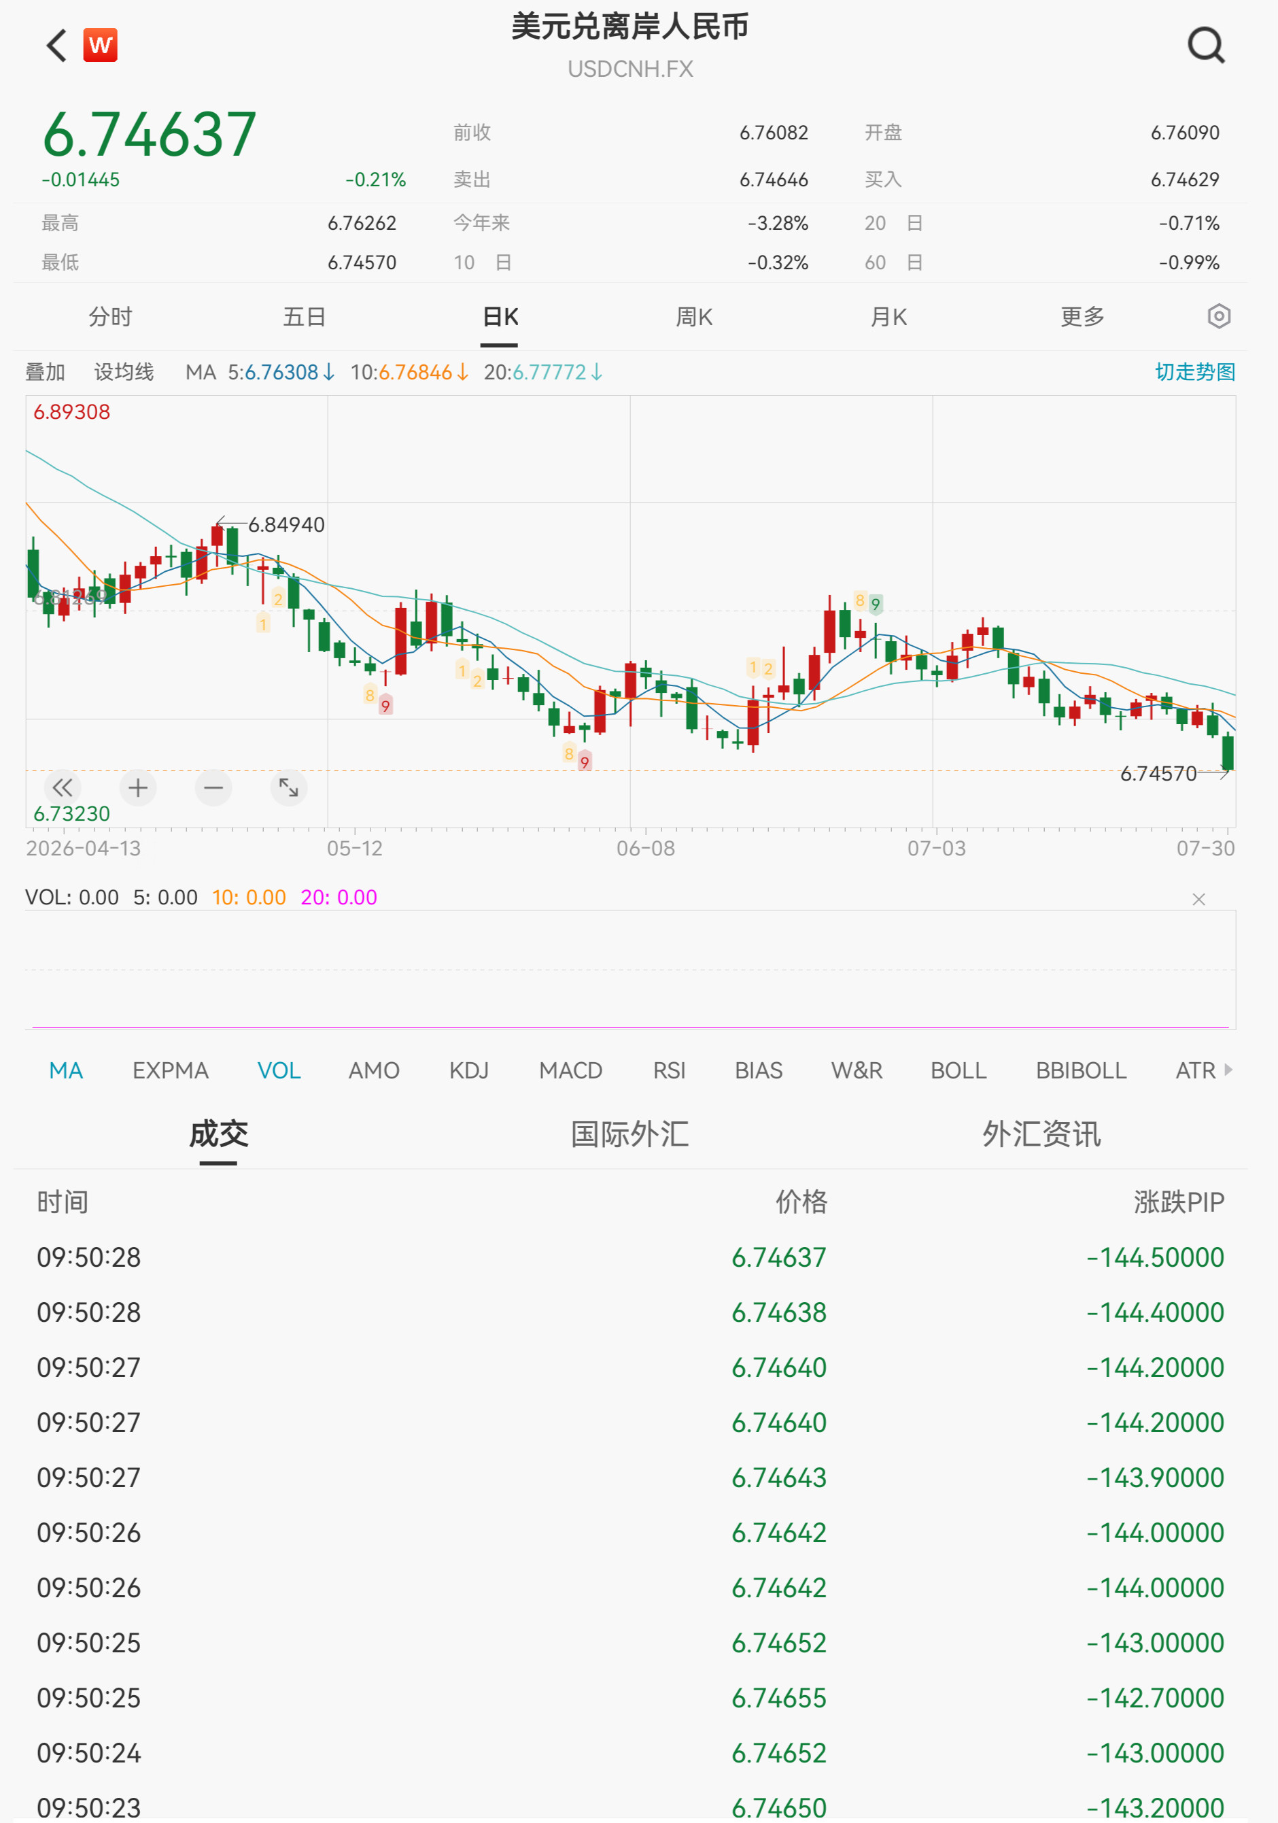Tap the 最高 6.76262 value
The width and height of the screenshot is (1278, 1823).
coord(362,223)
